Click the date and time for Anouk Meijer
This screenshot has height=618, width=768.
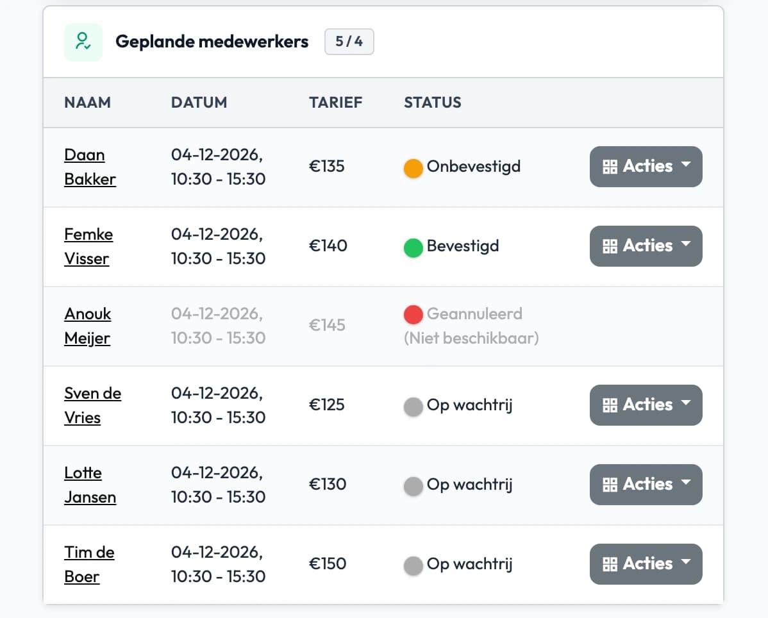219,326
